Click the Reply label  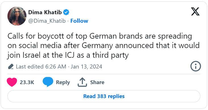(63, 82)
